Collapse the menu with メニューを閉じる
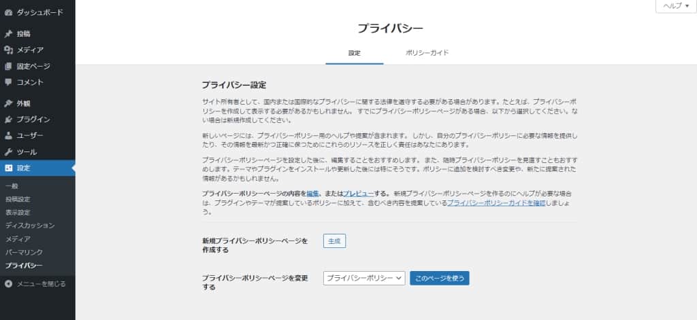697x320 pixels. tap(35, 283)
